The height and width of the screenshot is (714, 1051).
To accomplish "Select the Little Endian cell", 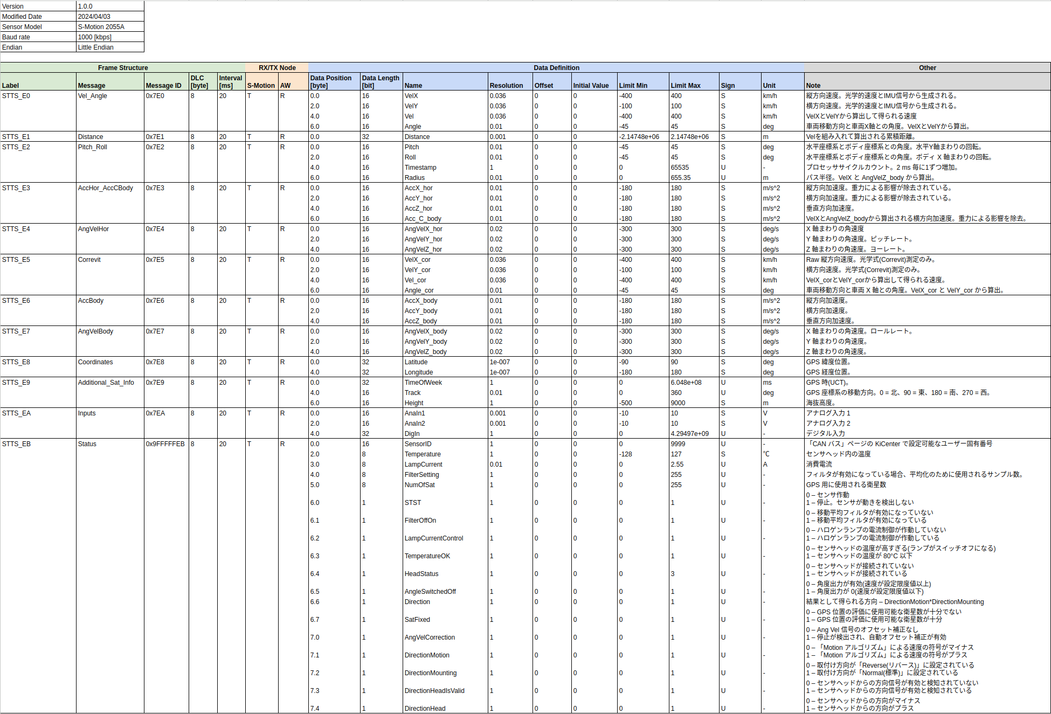I will tap(110, 47).
